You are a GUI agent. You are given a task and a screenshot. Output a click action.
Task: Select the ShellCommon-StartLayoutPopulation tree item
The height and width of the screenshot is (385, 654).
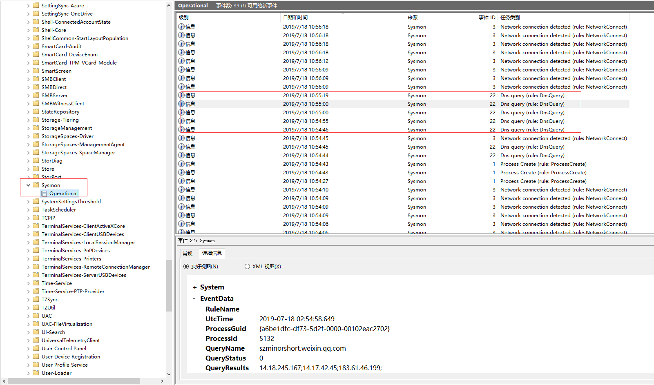85,38
